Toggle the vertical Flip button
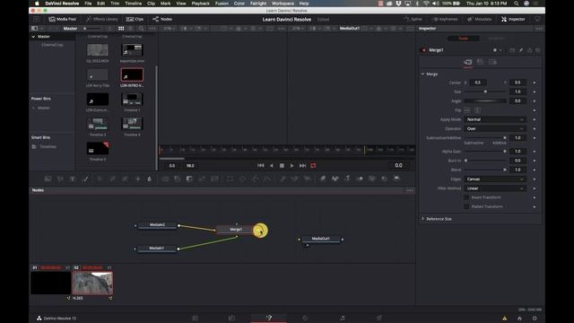 click(478, 110)
